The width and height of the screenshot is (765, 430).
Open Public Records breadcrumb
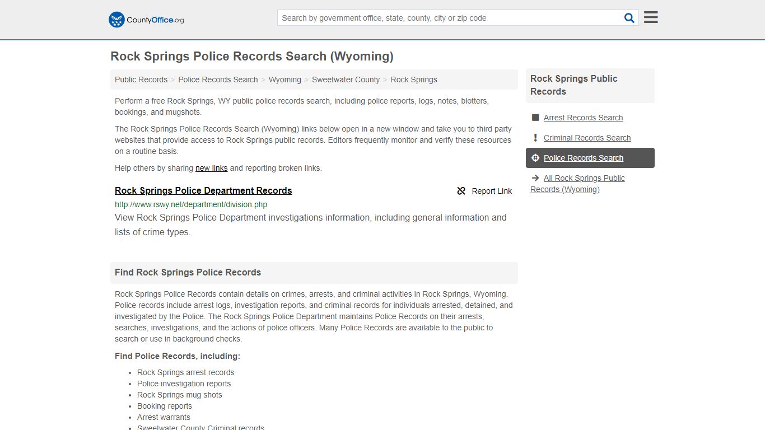[x=141, y=80]
